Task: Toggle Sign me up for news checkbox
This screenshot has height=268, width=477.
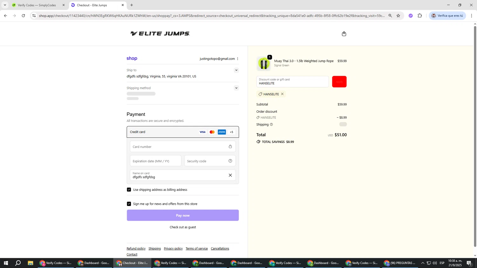Action: click(129, 204)
